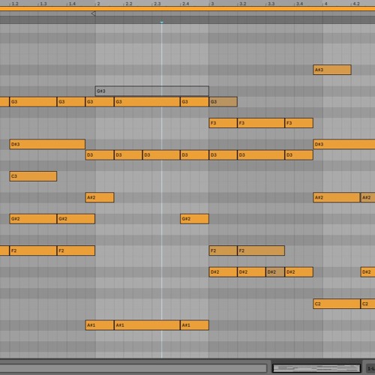The width and height of the screenshot is (375, 375).
Task: Select the long C2 note before bar 4
Action: tap(337, 304)
